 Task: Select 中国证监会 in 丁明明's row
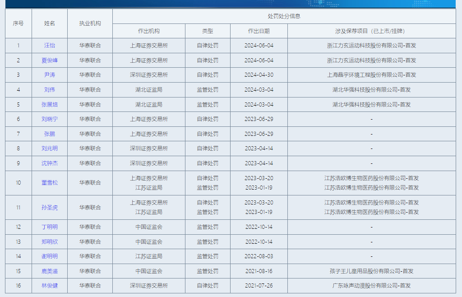(x=149, y=227)
